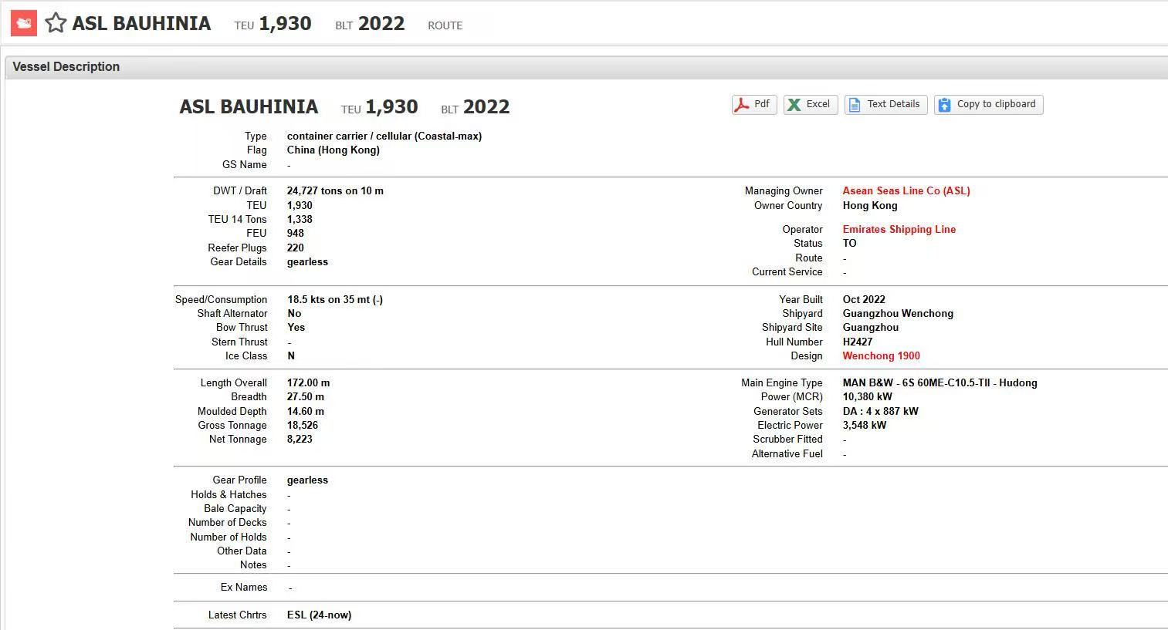The height and width of the screenshot is (630, 1168).
Task: Select DWT value '24,727 tons on 10 m'
Action: point(335,191)
